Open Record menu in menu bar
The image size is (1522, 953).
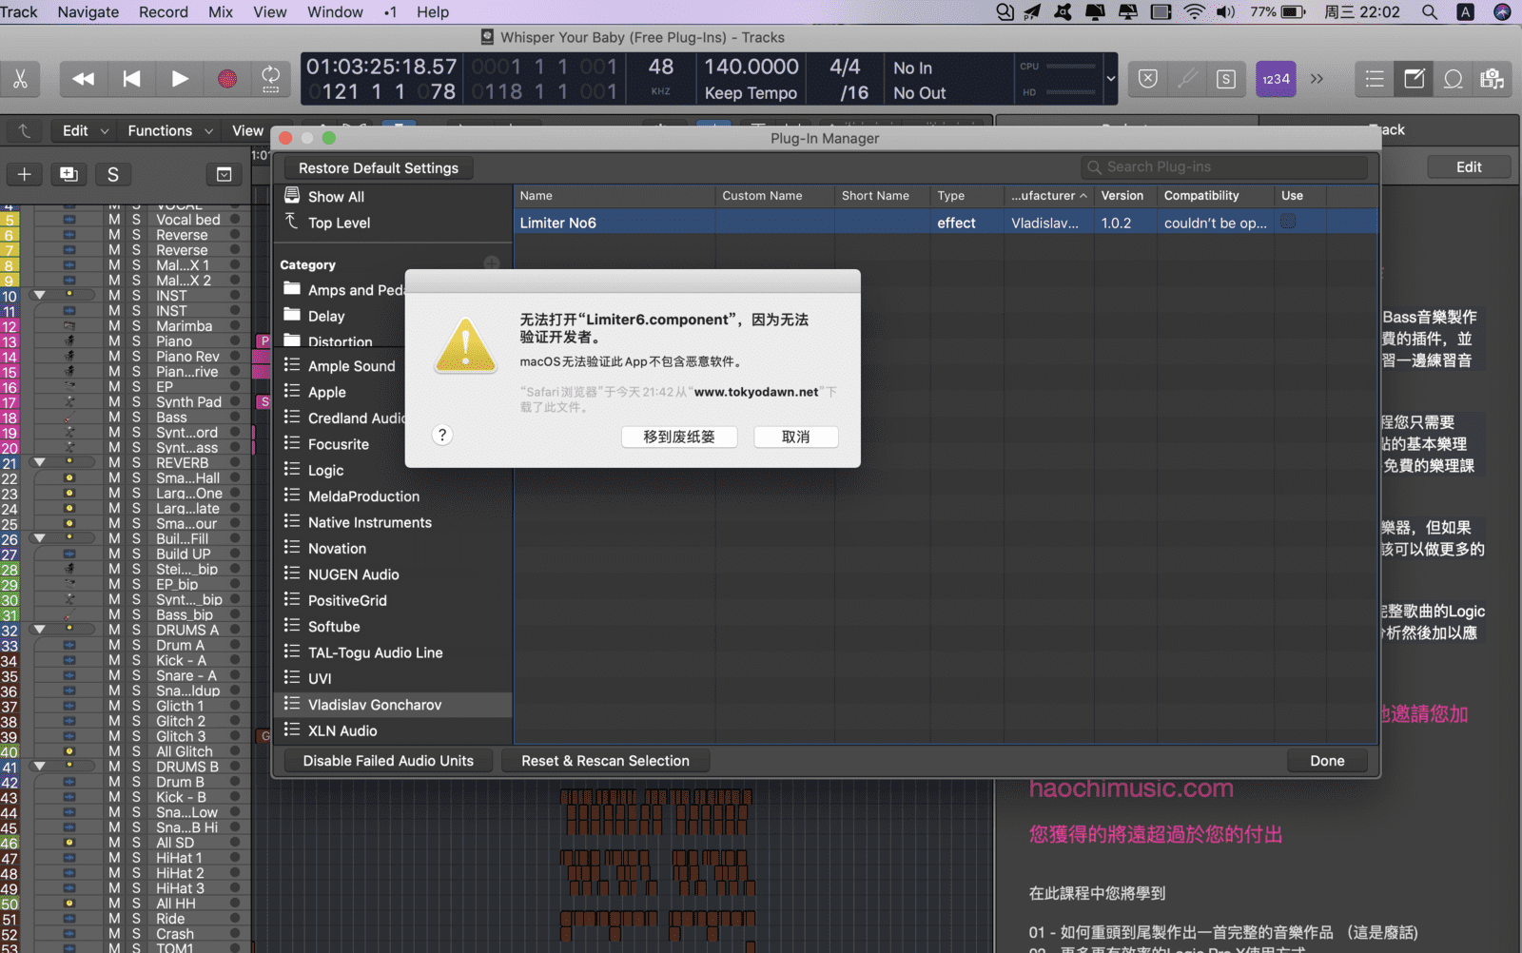pyautogui.click(x=164, y=11)
